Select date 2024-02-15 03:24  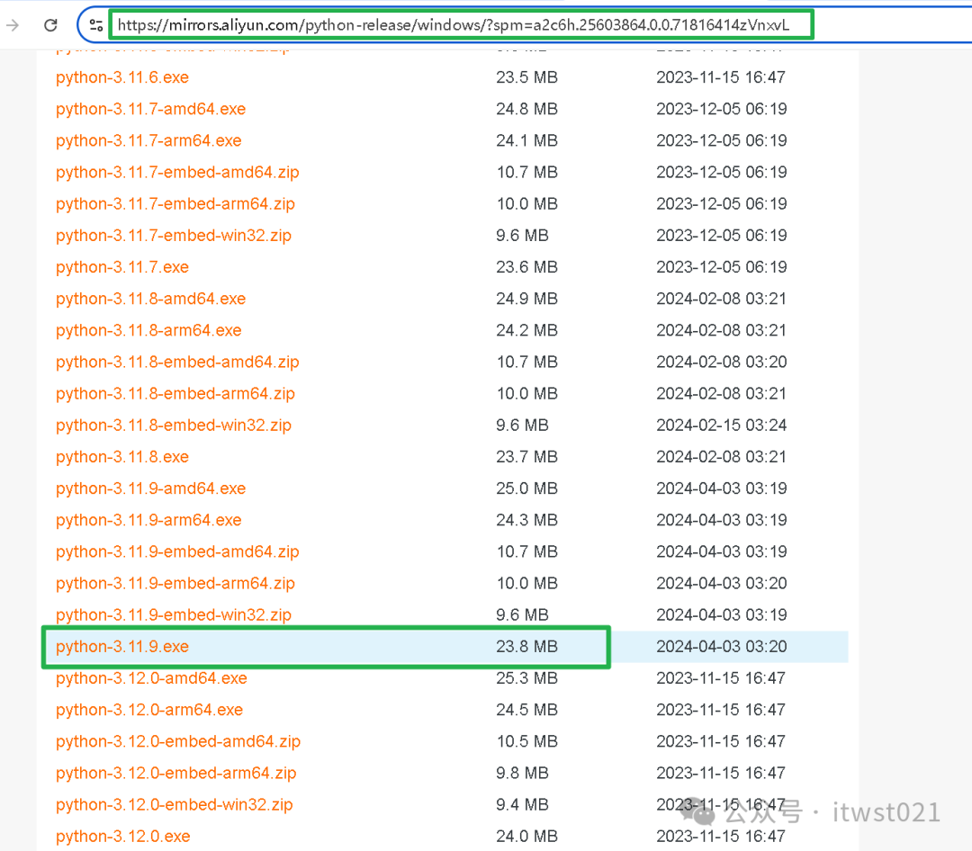(x=722, y=425)
